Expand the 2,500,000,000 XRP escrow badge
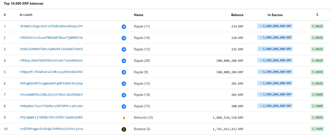332x135 pixels. click(x=275, y=106)
